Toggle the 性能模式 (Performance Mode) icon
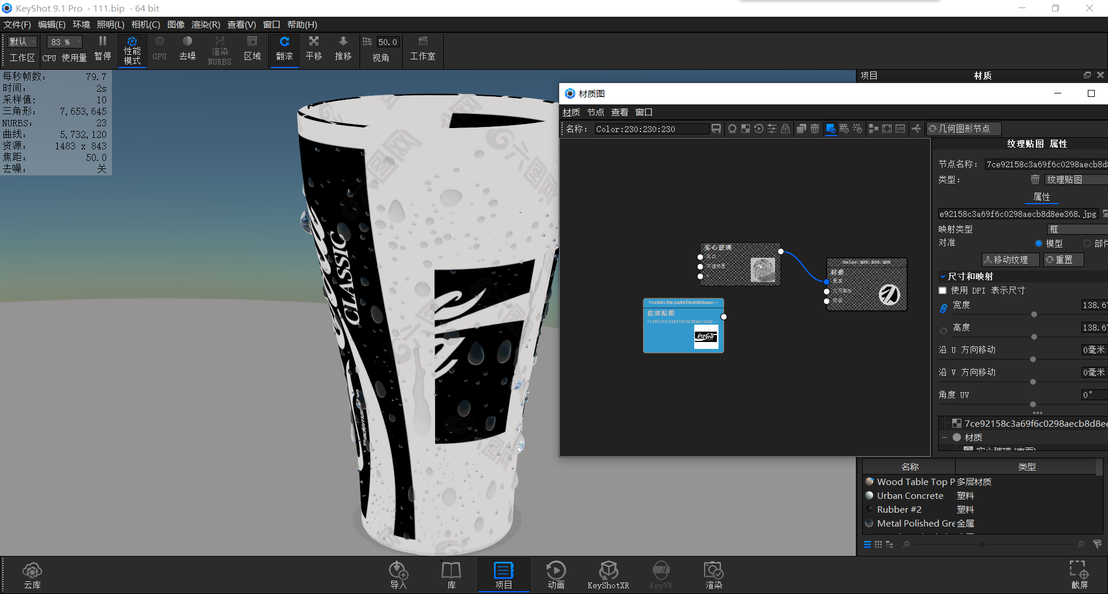 tap(132, 50)
